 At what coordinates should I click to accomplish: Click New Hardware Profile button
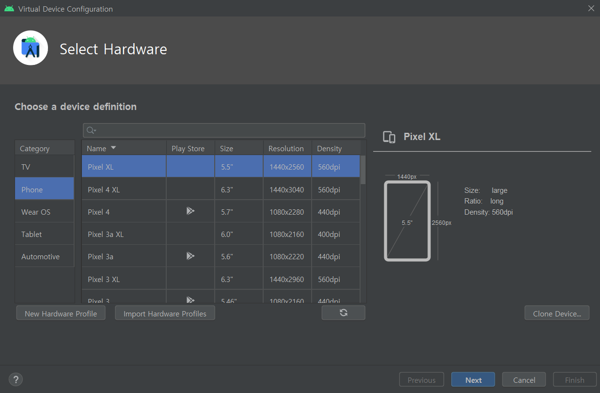pos(61,313)
